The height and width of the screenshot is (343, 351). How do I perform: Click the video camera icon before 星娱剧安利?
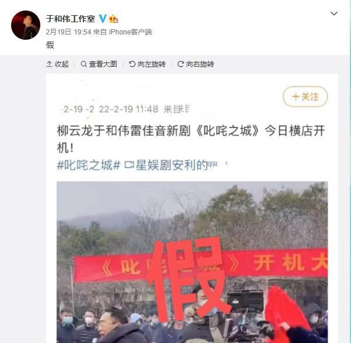(129, 165)
